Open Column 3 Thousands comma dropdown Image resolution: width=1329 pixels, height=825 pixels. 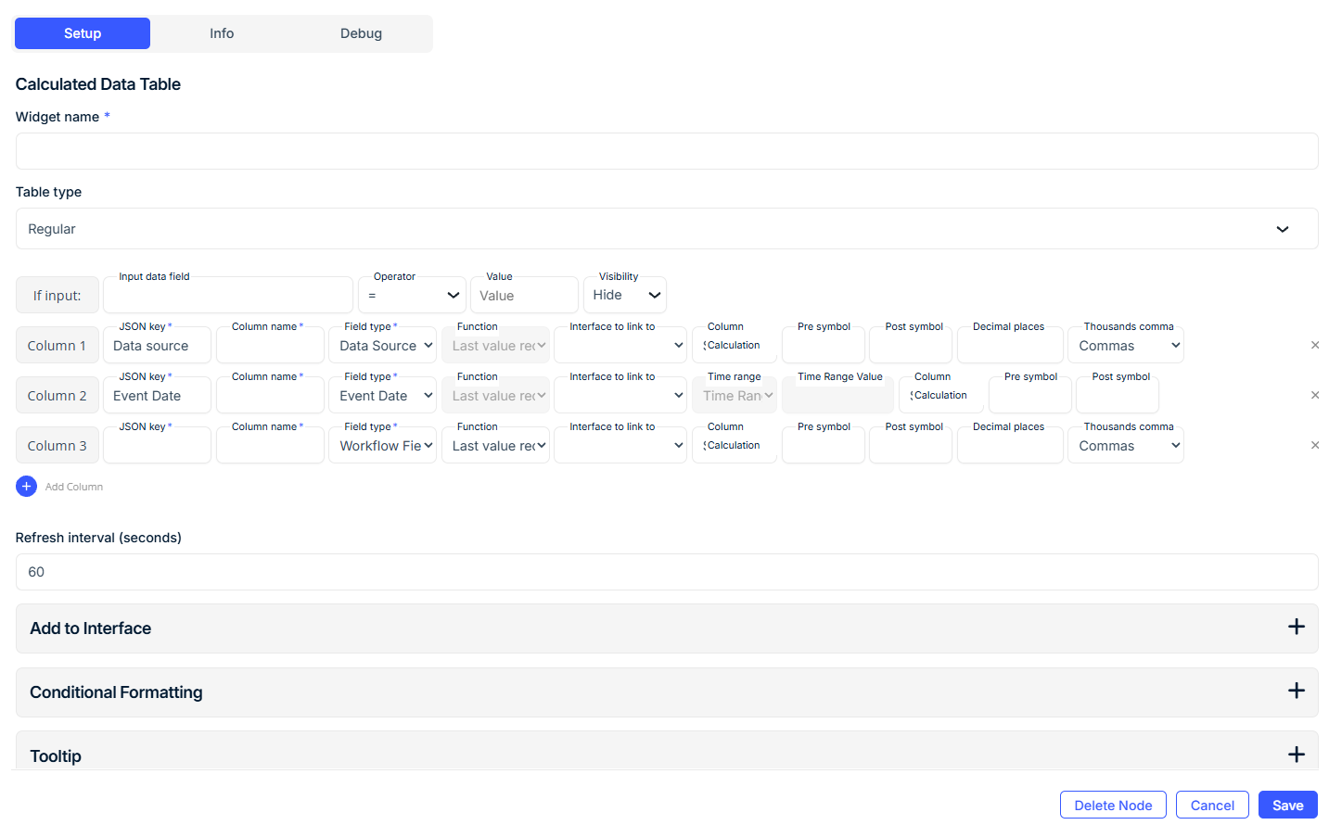pyautogui.click(x=1126, y=445)
